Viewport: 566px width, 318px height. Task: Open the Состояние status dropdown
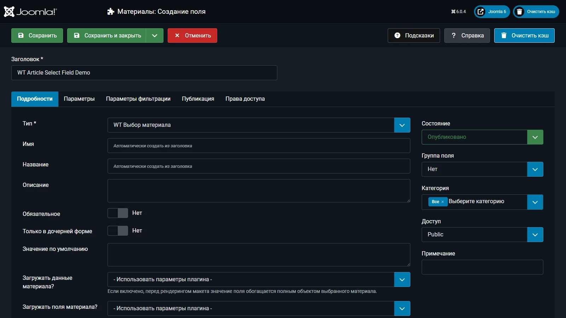pos(535,137)
